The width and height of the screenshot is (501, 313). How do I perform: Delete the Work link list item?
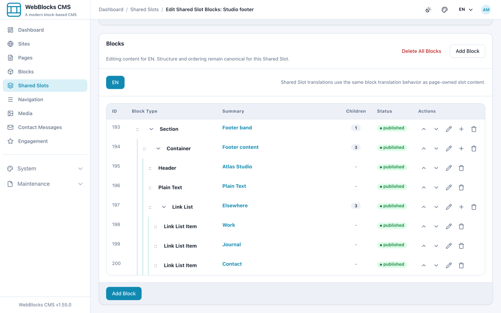461,227
